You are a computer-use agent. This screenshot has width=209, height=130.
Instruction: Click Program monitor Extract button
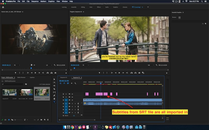pyautogui.click(x=135, y=73)
